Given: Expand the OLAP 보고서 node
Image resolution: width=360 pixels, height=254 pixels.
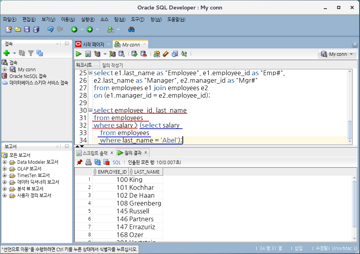Looking at the screenshot, I should tap(4, 169).
